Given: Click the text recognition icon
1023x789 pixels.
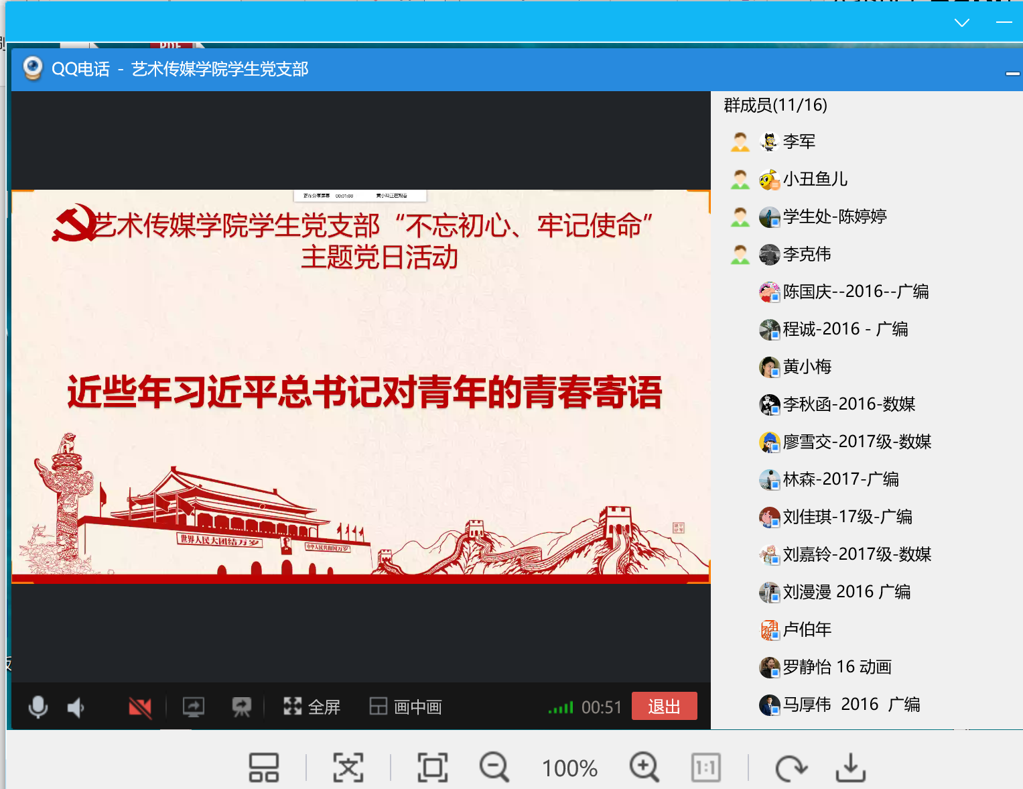Looking at the screenshot, I should [x=348, y=768].
